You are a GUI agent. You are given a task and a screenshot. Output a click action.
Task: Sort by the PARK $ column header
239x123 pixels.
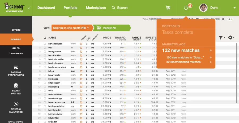(x=136, y=38)
